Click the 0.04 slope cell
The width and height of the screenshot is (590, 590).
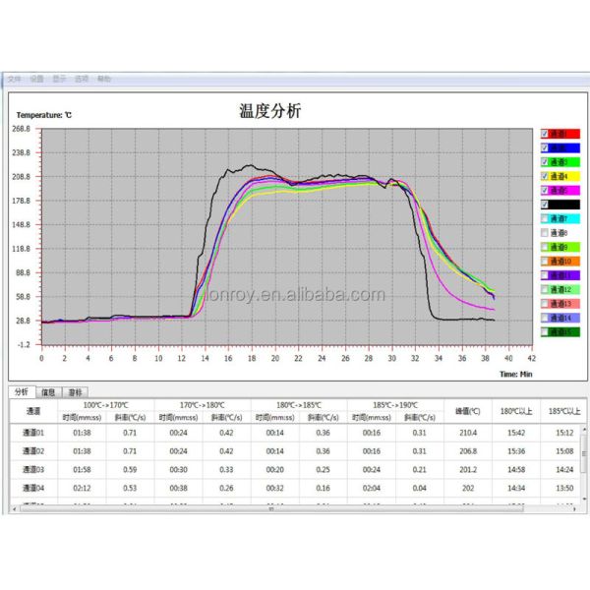coord(420,488)
